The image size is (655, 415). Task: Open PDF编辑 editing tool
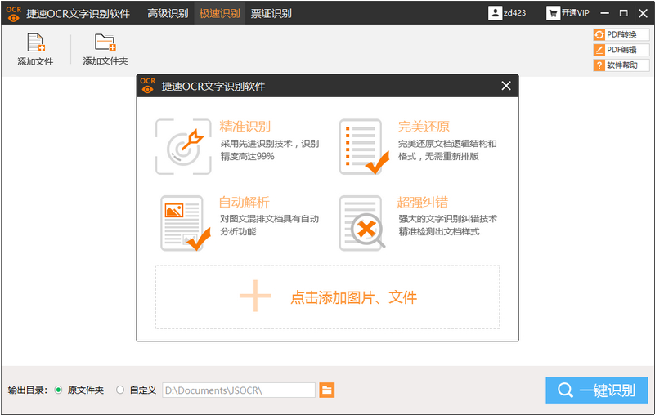pyautogui.click(x=621, y=50)
